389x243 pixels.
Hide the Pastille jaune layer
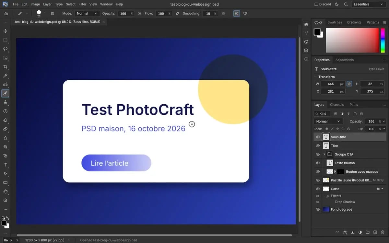[x=318, y=180]
